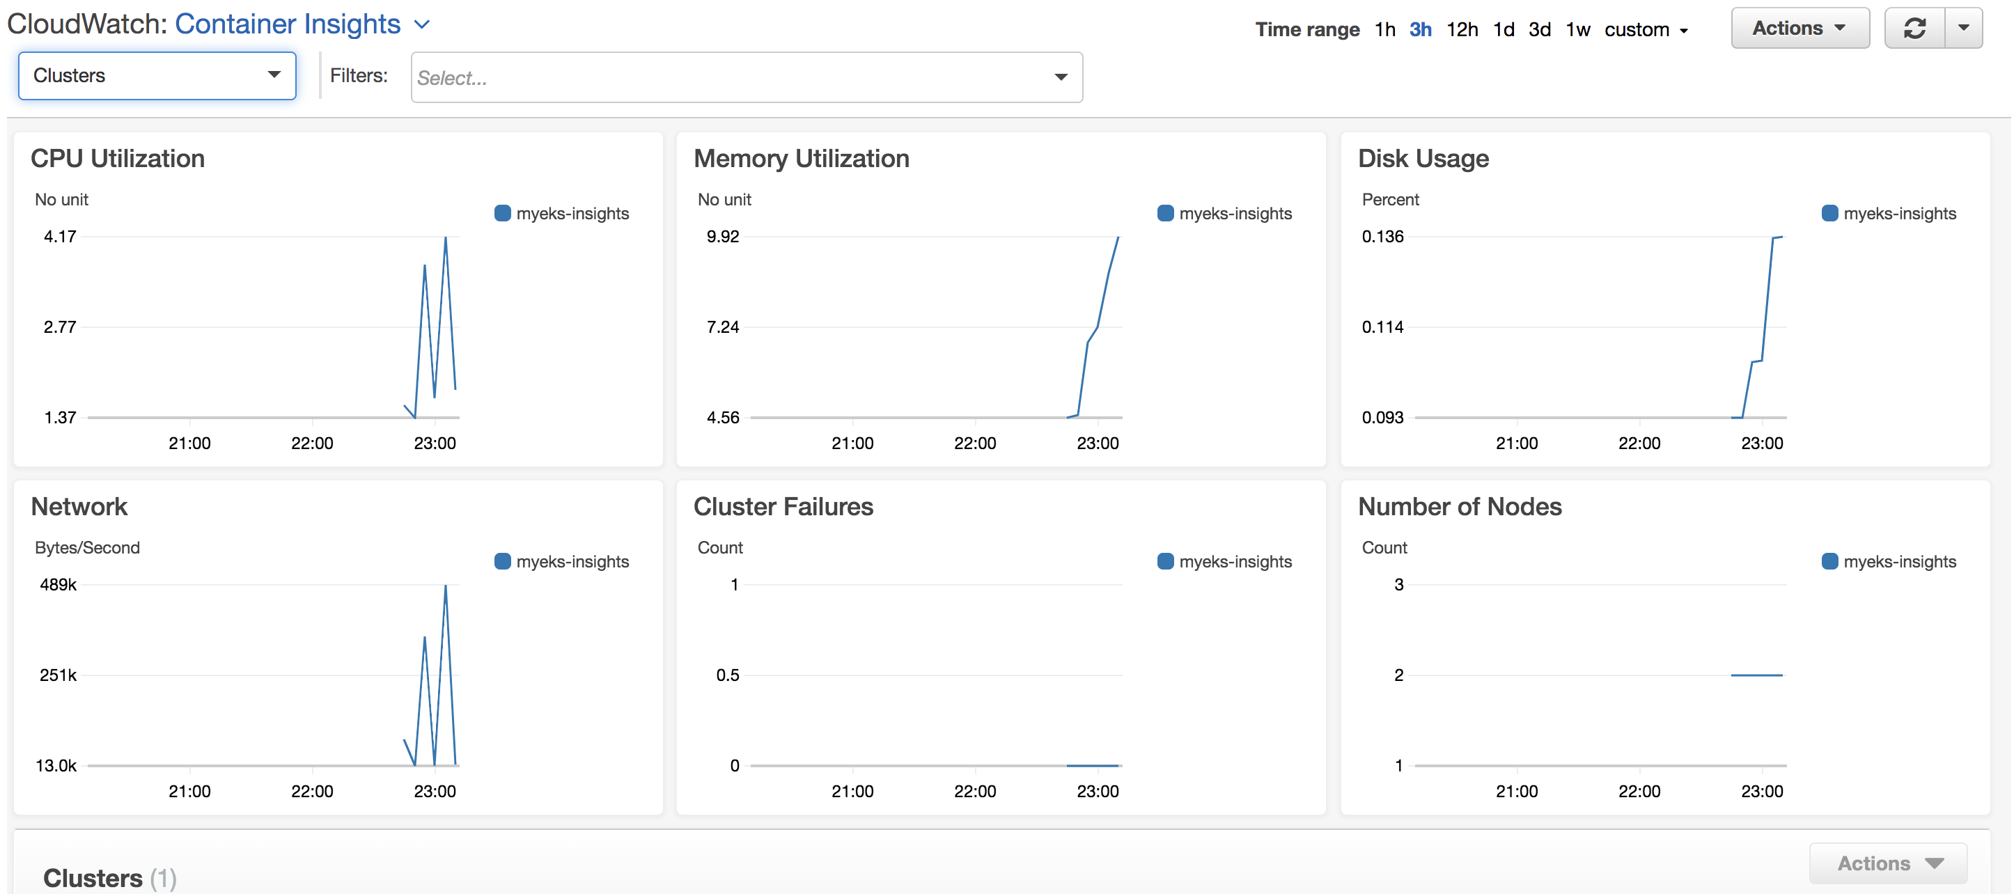Open the Clusters table Actions menu
This screenshot has height=894, width=2014.
1888,863
